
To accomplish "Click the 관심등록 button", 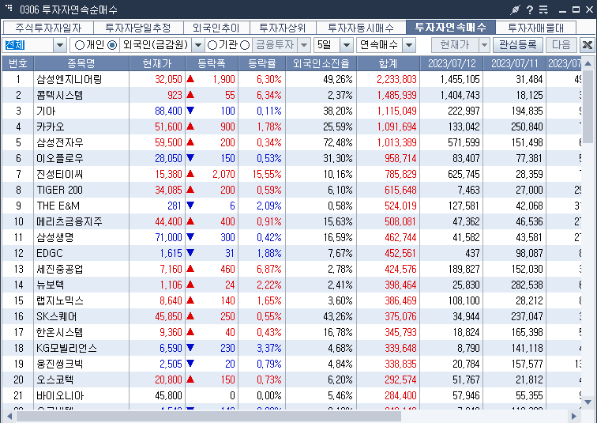I will pos(518,45).
